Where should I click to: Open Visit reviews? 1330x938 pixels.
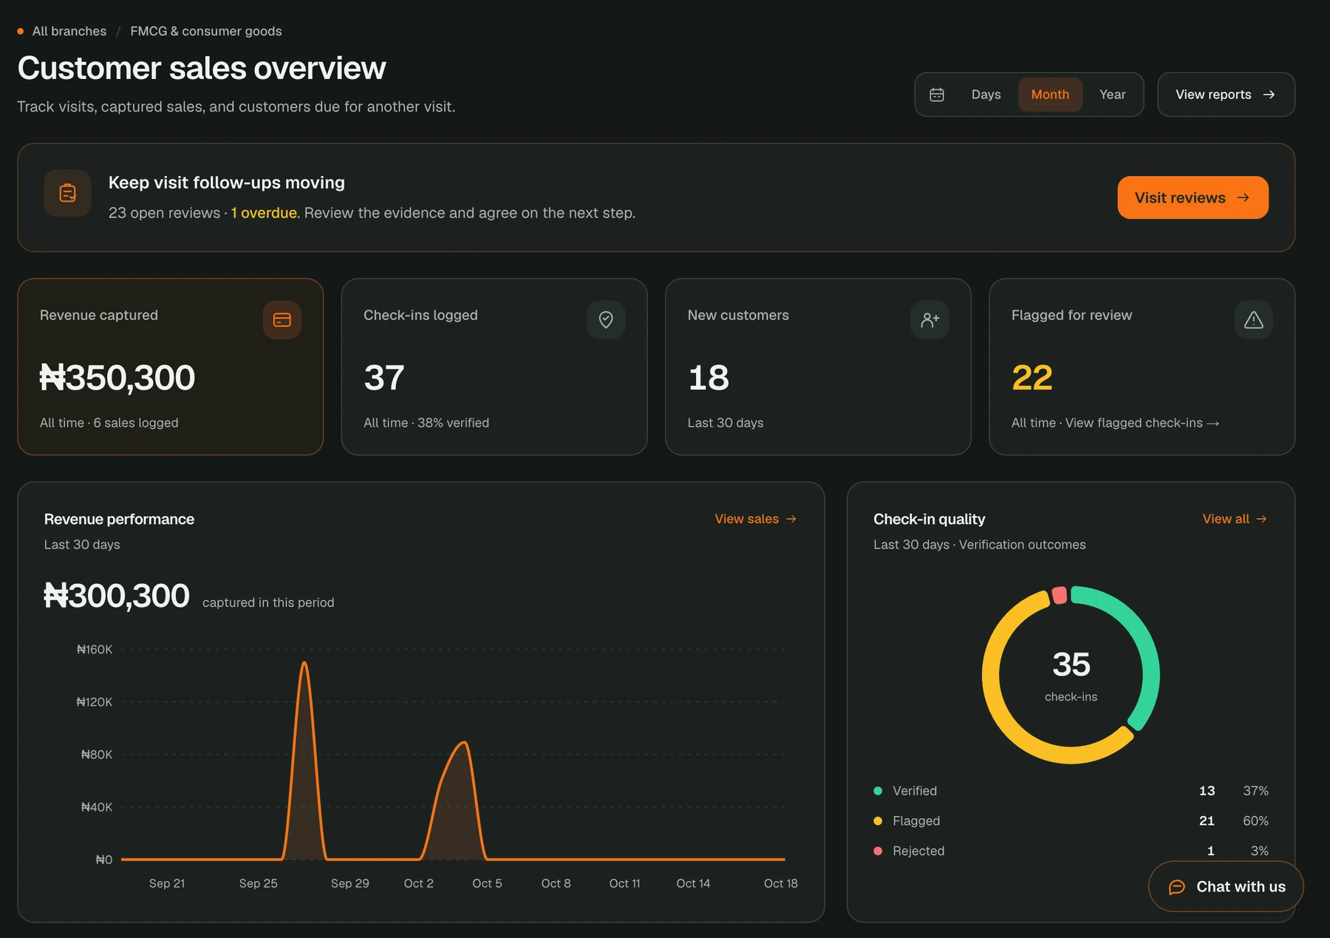tap(1193, 197)
